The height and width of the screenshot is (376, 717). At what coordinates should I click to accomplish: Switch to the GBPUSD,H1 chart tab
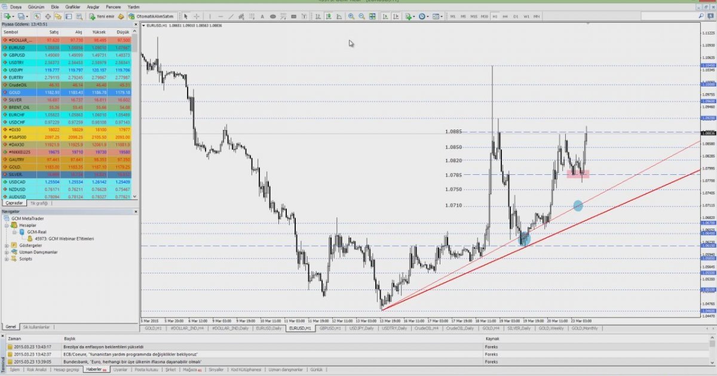tap(330, 328)
